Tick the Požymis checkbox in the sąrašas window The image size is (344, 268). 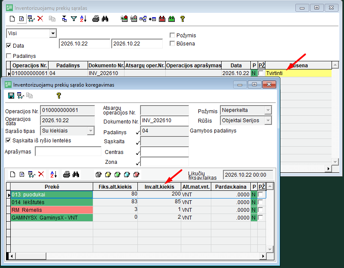[x=172, y=35]
